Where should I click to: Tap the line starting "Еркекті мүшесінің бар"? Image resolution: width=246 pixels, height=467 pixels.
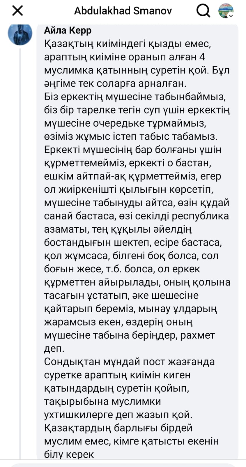(133, 150)
